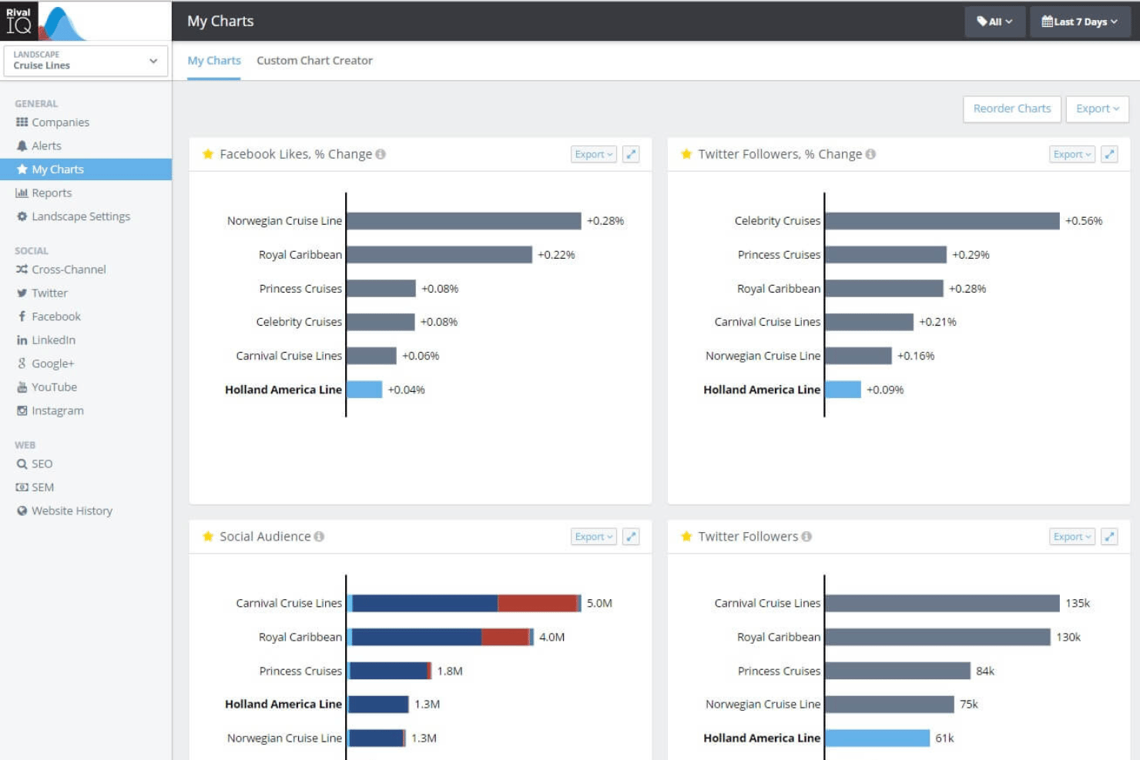Screen dimensions: 1140x760
Task: Unstar the Social Audience chart
Action: [207, 537]
